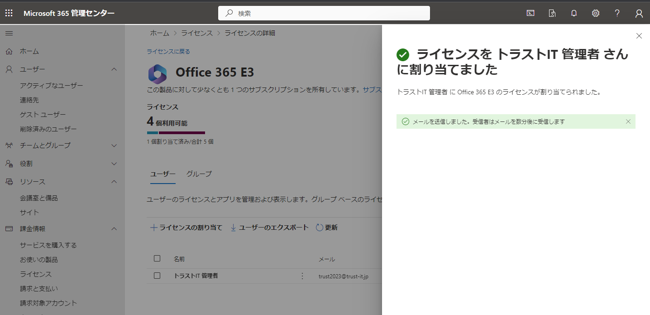Viewport: 650px width, 315px height.
Task: Collapse navigation with hamburger menu icon
Action: point(9,33)
